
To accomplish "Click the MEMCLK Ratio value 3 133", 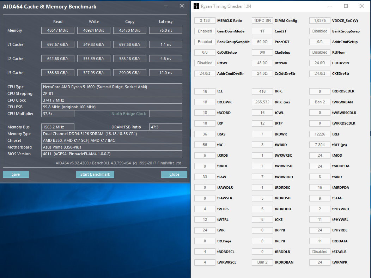I will pos(205,20).
